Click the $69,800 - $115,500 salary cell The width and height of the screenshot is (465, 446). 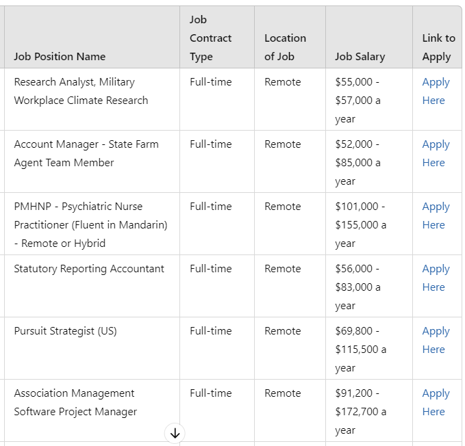click(360, 349)
